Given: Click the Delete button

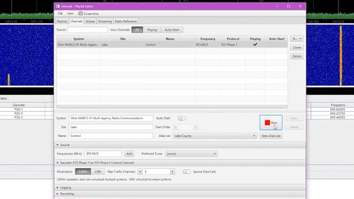Looking at the screenshot, I should pos(296,56).
